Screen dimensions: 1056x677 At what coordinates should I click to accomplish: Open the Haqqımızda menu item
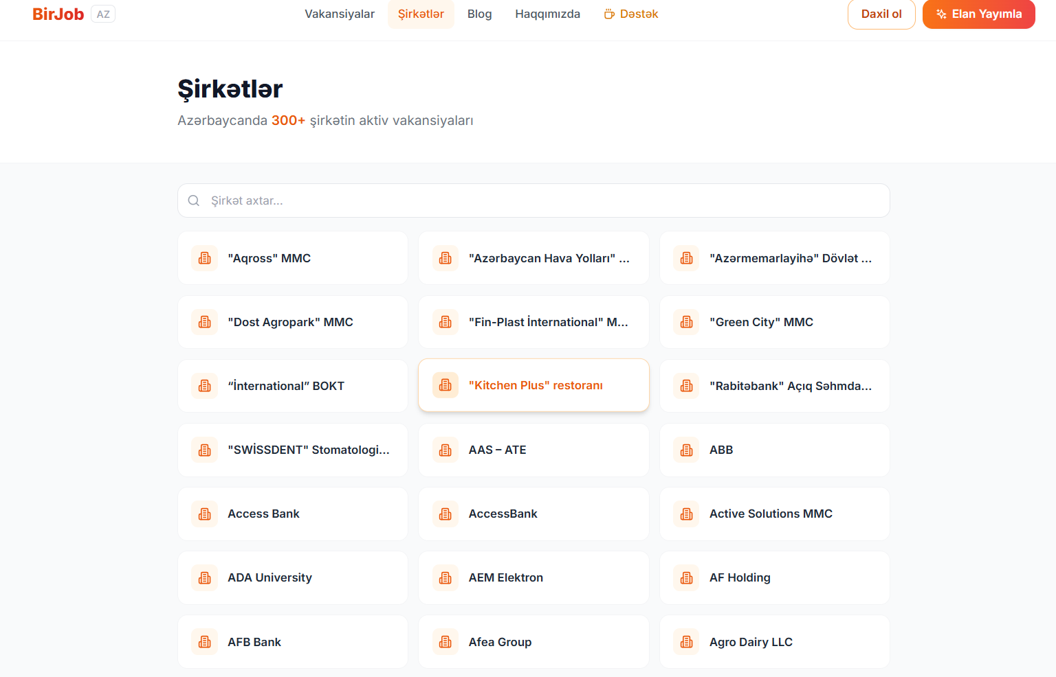[x=548, y=14]
